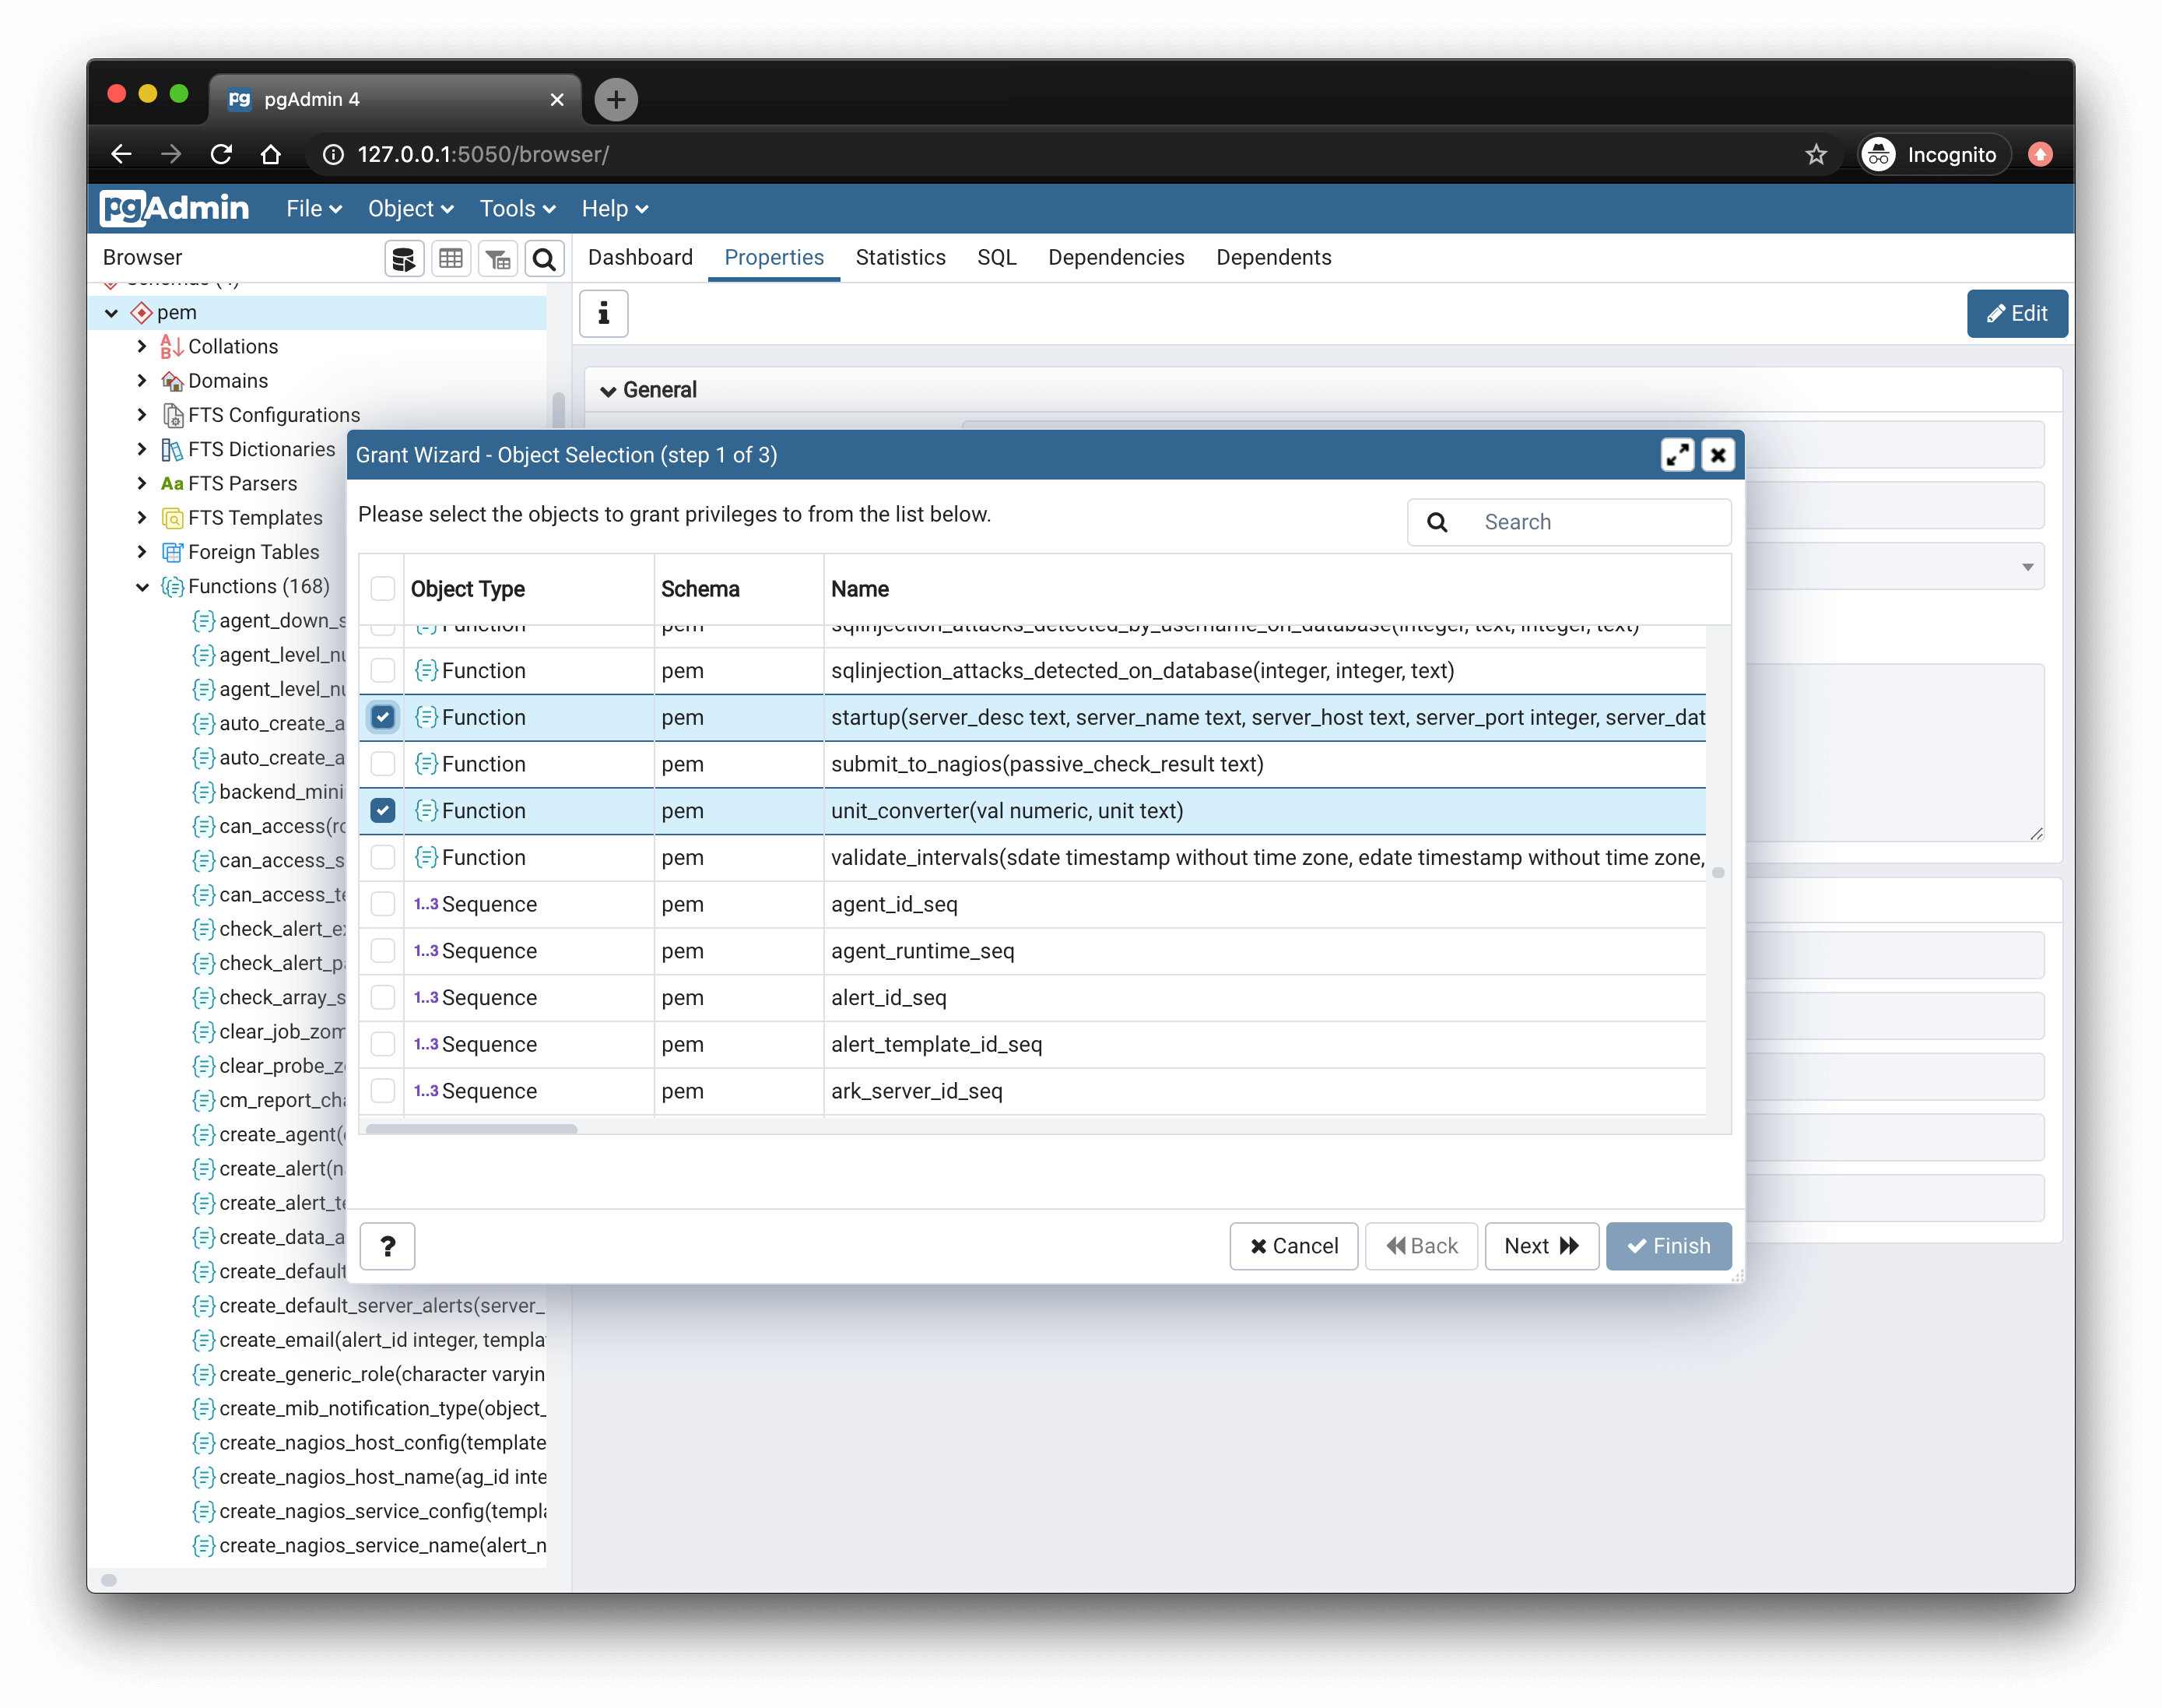This screenshot has height=1708, width=2162.
Task: Switch to the SQL tab
Action: pos(996,257)
